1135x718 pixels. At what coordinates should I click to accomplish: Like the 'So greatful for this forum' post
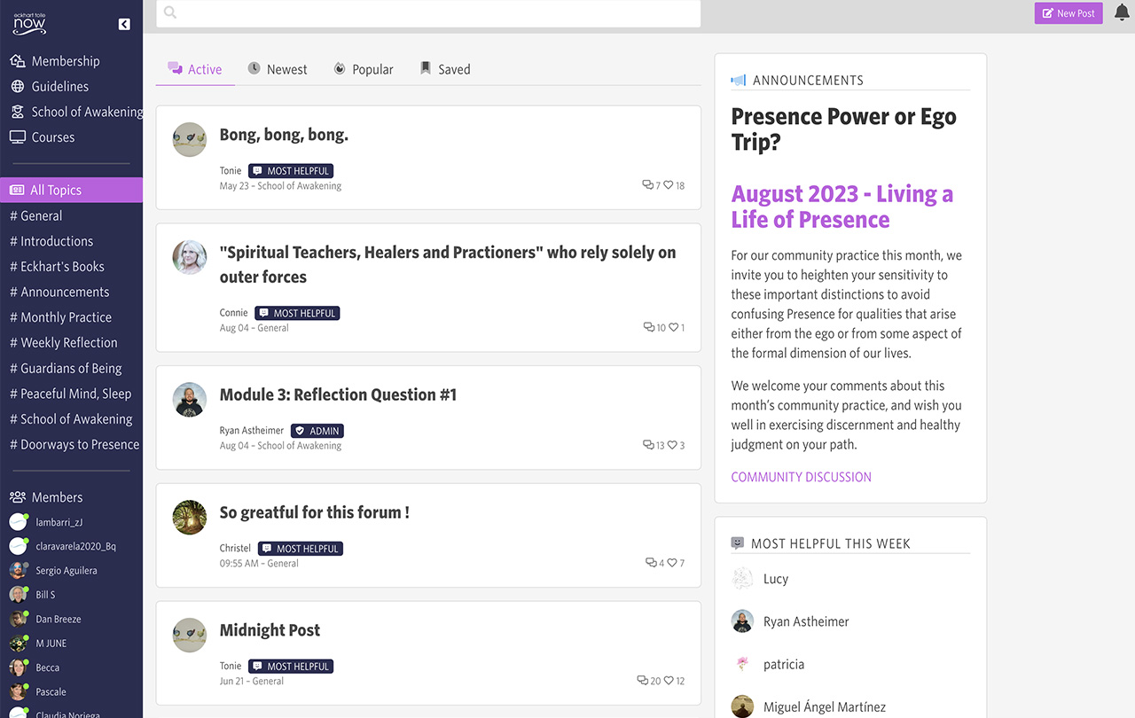(672, 563)
